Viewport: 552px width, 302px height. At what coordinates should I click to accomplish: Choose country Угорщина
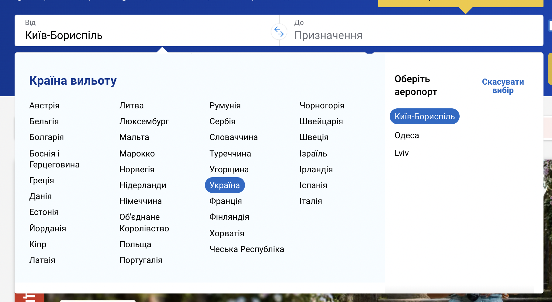pyautogui.click(x=229, y=170)
